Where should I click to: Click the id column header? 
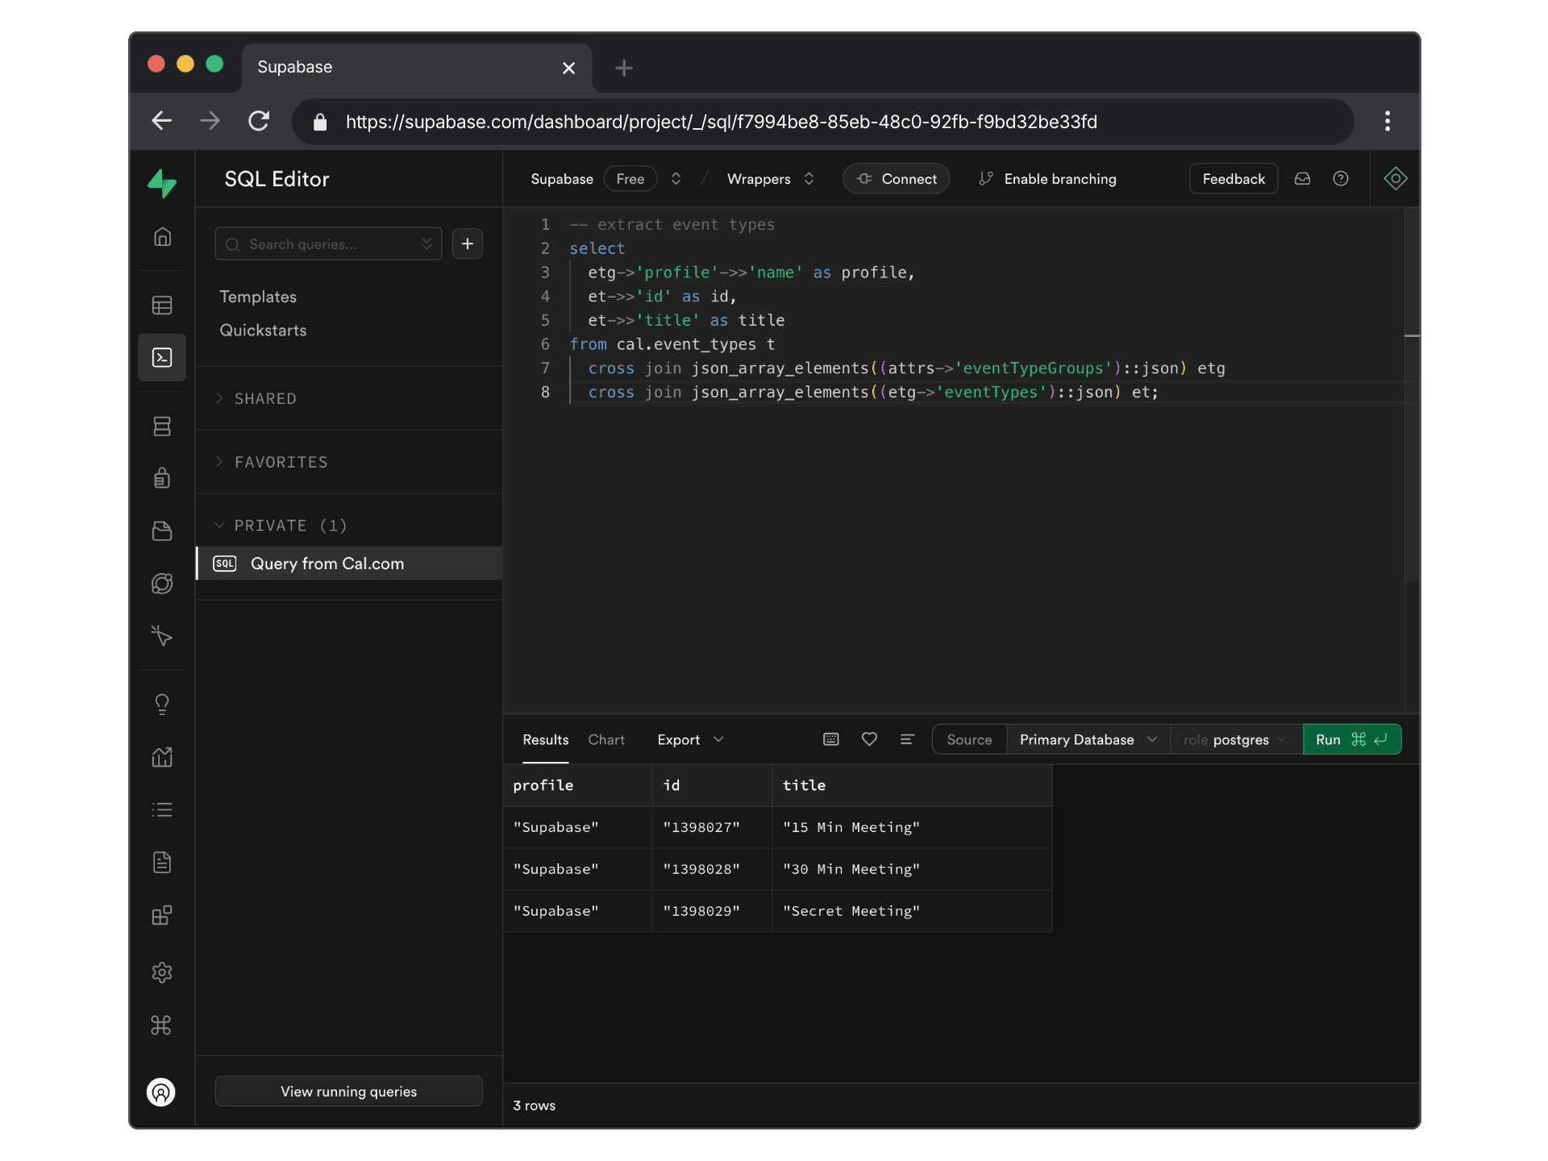pos(713,785)
